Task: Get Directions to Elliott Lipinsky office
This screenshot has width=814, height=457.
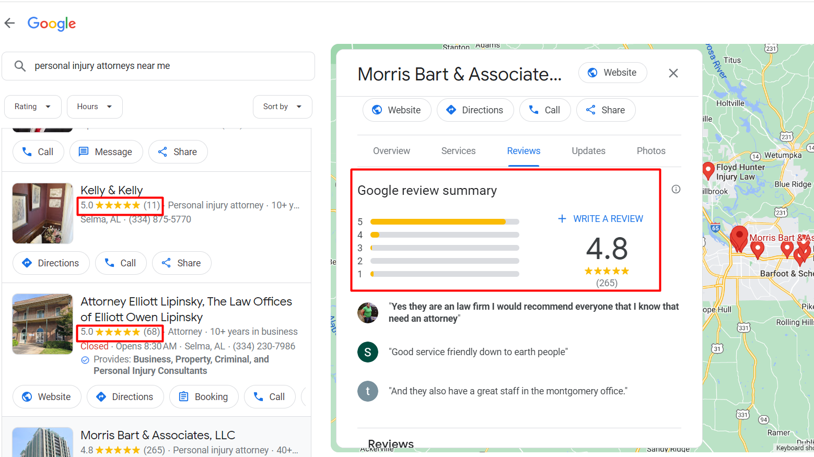Action: [x=125, y=396]
